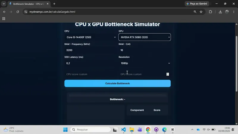
Task: Click the Peça ao Gemini button
Action: [197, 4]
